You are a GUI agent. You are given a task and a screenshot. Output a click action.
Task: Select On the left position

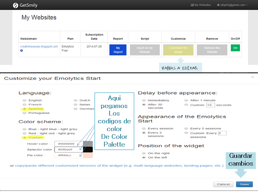pyautogui.click(x=144, y=158)
